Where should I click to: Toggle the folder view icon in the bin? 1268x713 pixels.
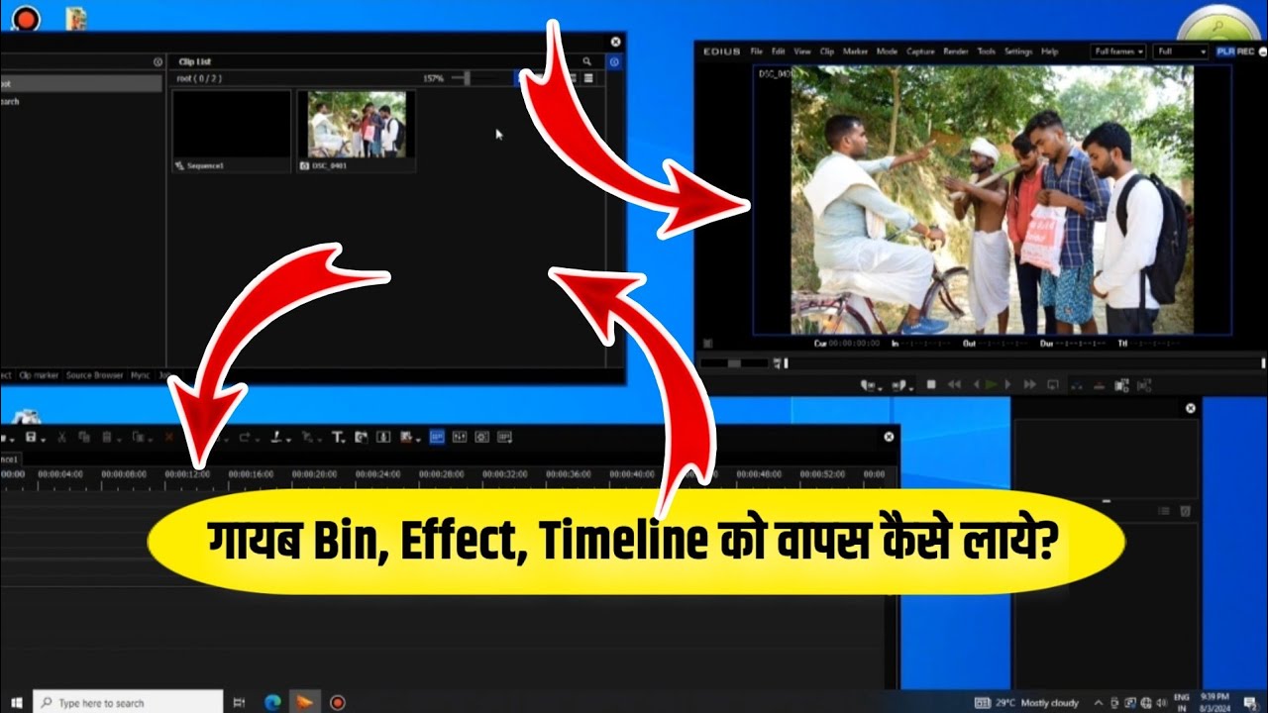[x=614, y=61]
